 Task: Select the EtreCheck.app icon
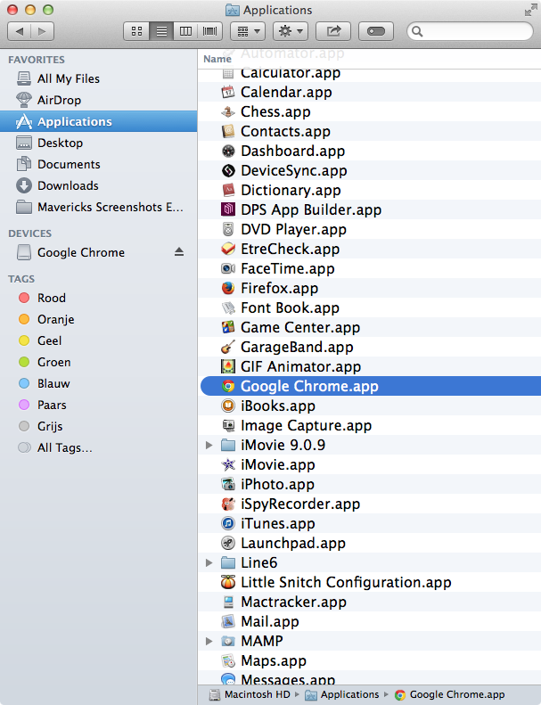point(228,249)
